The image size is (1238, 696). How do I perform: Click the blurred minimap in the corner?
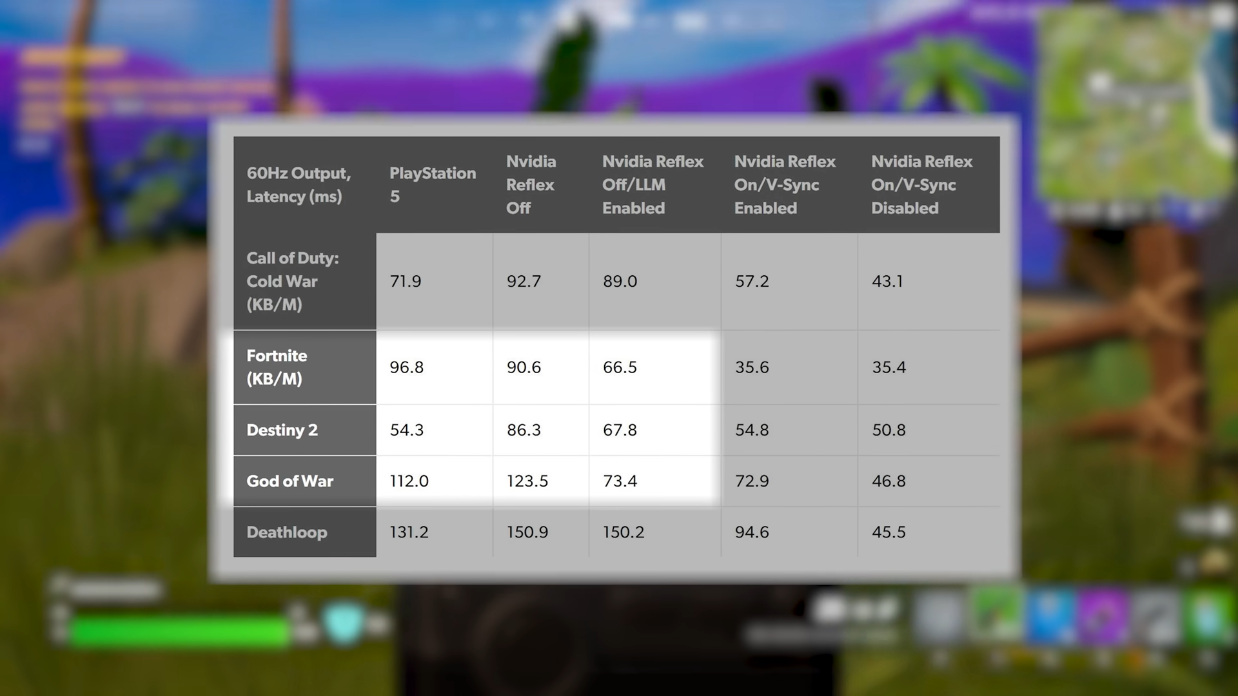(1135, 103)
